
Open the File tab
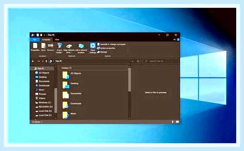coord(35,40)
